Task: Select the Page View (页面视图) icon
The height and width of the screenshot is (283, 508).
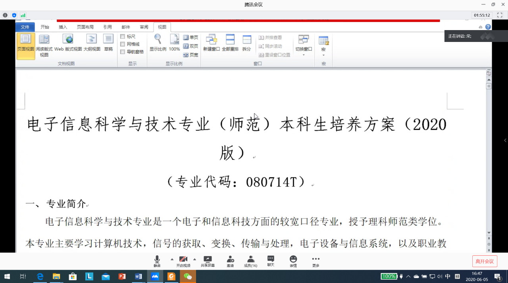Action: (25, 44)
